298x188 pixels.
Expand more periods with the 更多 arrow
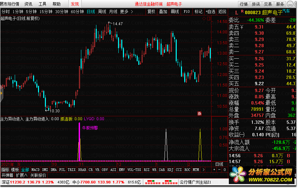[x=132, y=11]
